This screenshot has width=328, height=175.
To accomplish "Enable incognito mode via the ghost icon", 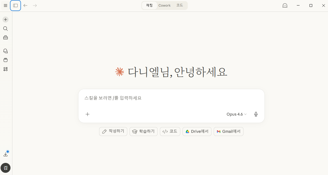I will coord(285,5).
